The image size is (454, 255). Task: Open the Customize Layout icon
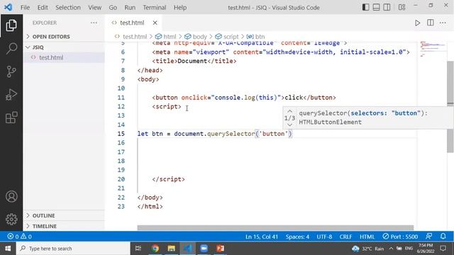pos(402,7)
